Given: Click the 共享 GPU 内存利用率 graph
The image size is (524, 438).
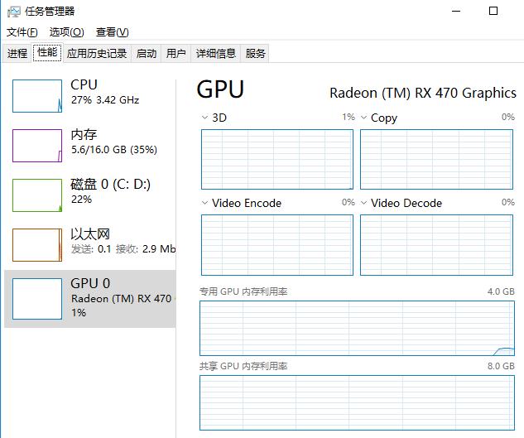Looking at the screenshot, I should pyautogui.click(x=357, y=402).
